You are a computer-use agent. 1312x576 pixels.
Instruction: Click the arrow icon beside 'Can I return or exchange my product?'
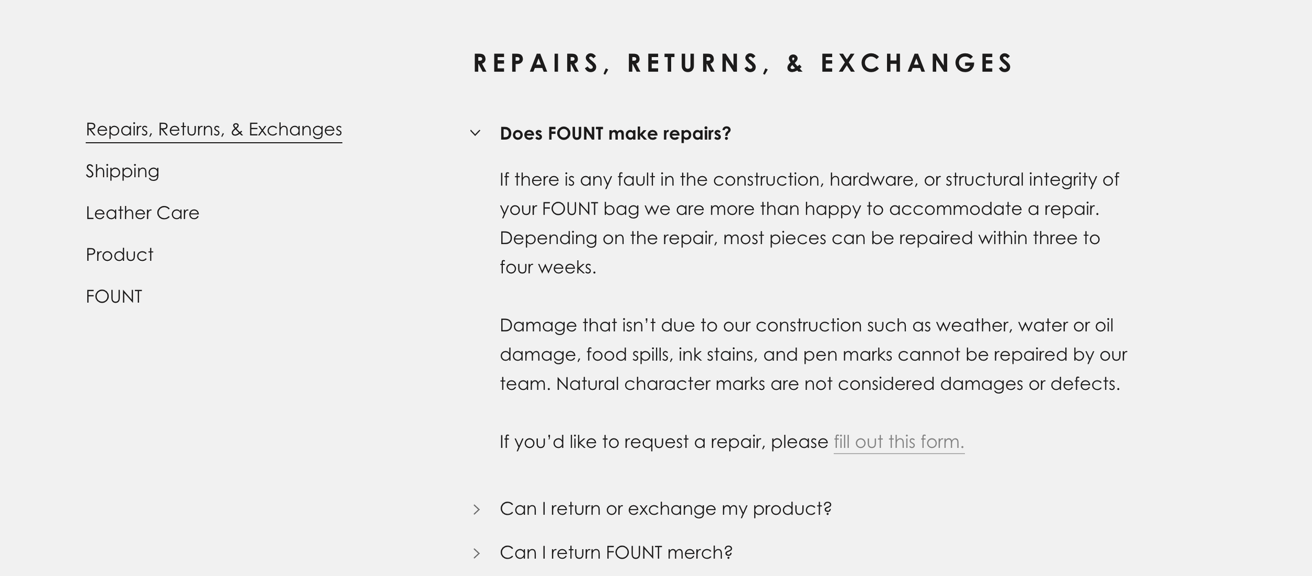(477, 509)
